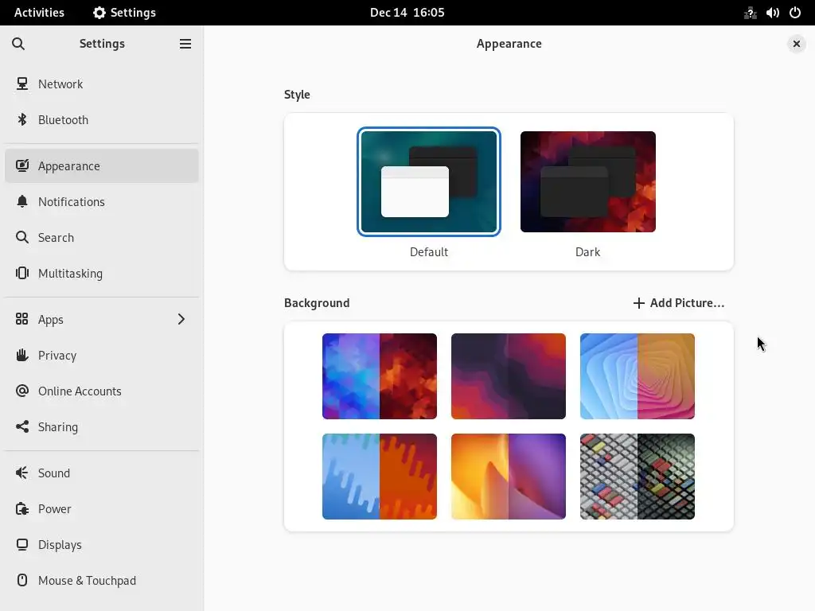This screenshot has width=815, height=611.
Task: Click the Add Picture… button
Action: 678,303
